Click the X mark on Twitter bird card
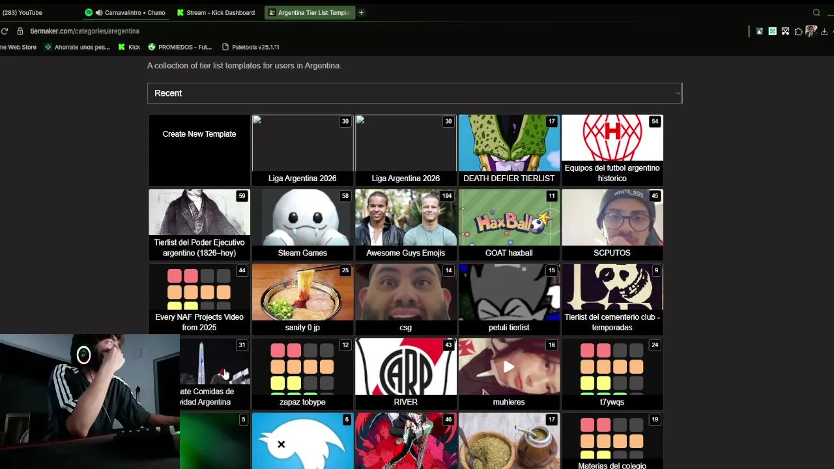Screen dimensions: 834x469 coord(281,444)
